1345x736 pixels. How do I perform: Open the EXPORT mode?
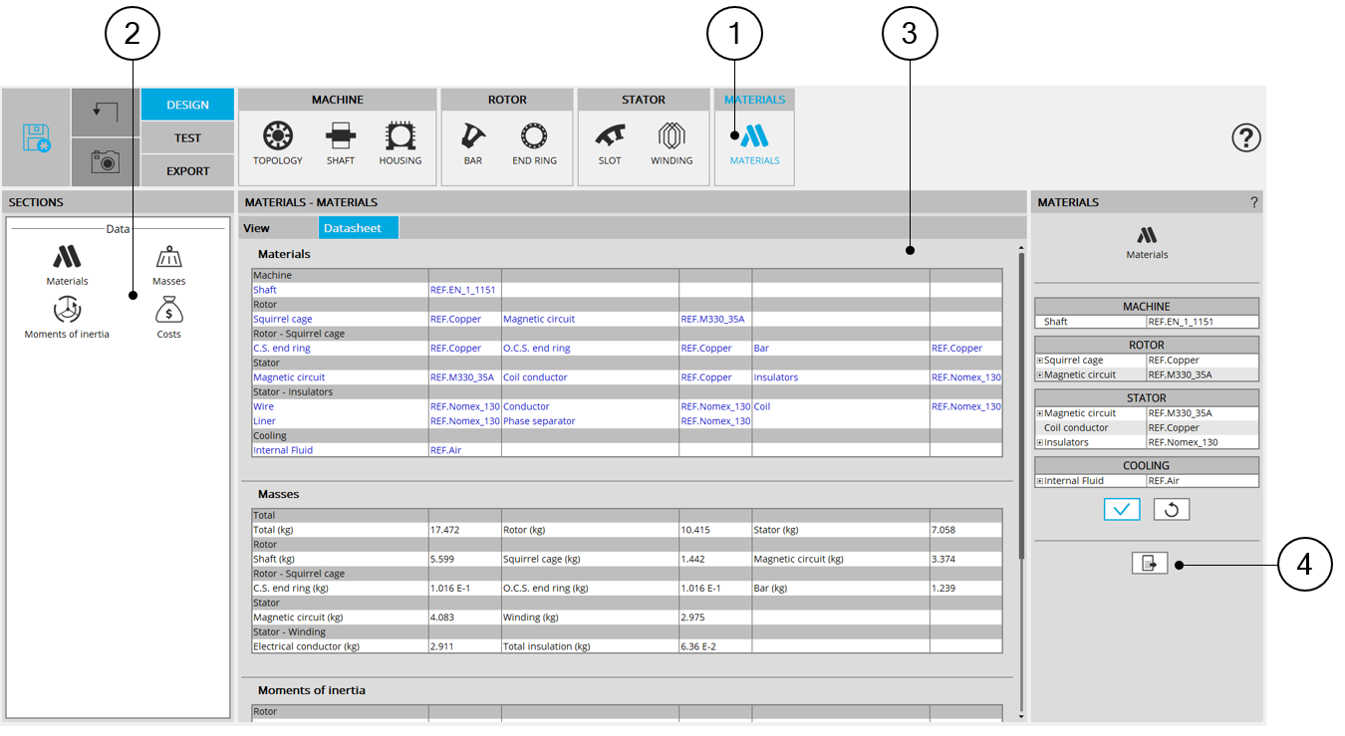tap(187, 170)
